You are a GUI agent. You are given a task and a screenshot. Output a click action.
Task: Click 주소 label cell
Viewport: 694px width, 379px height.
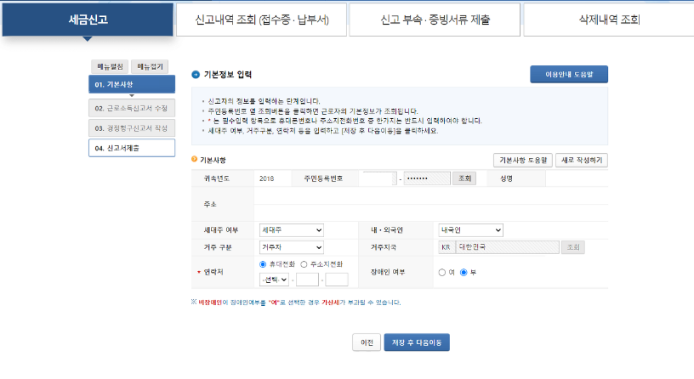(x=223, y=204)
